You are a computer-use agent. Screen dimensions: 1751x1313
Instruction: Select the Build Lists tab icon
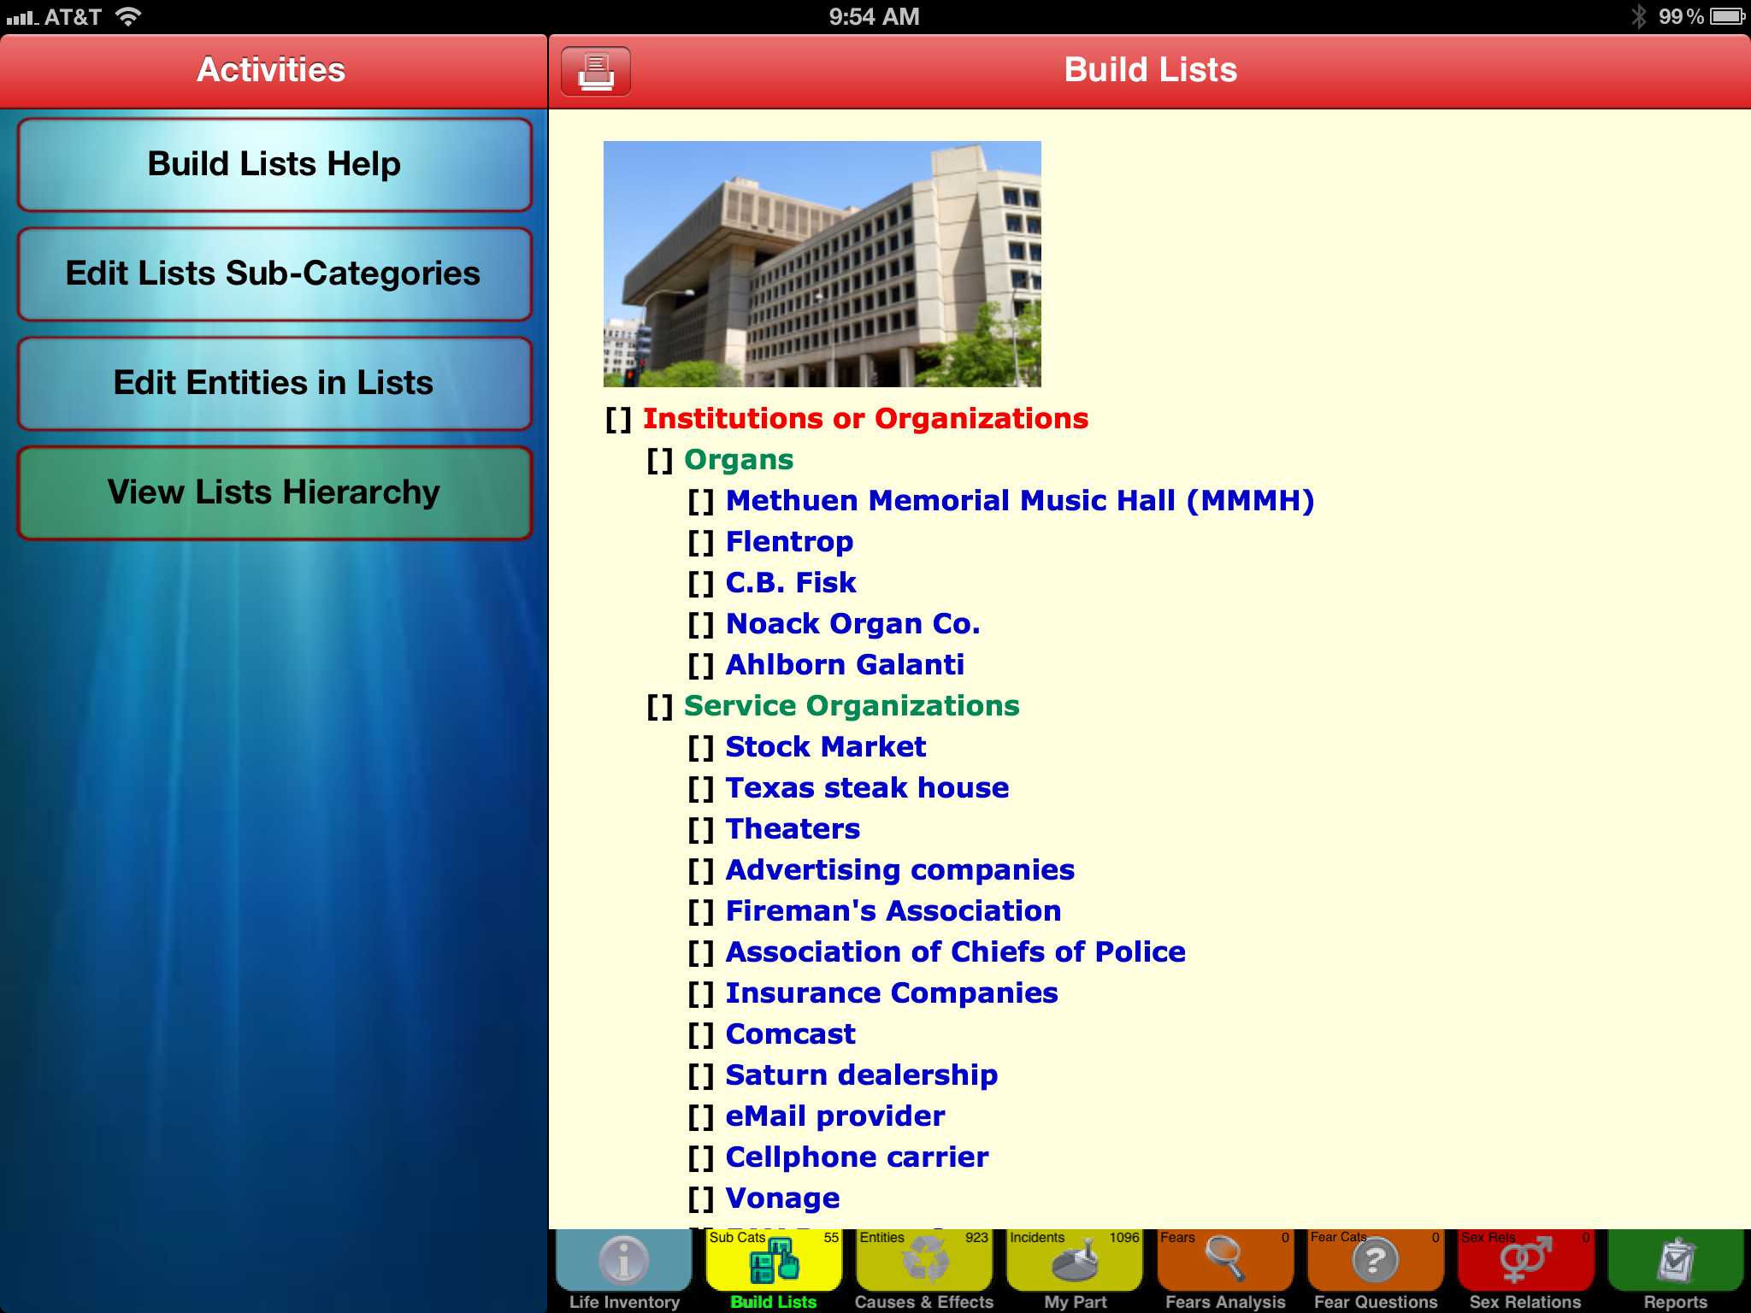click(774, 1260)
